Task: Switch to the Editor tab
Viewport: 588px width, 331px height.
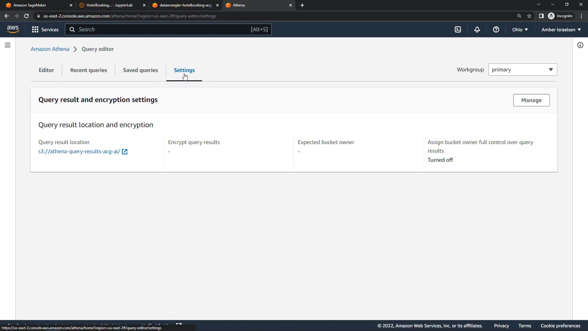Action: (46, 70)
